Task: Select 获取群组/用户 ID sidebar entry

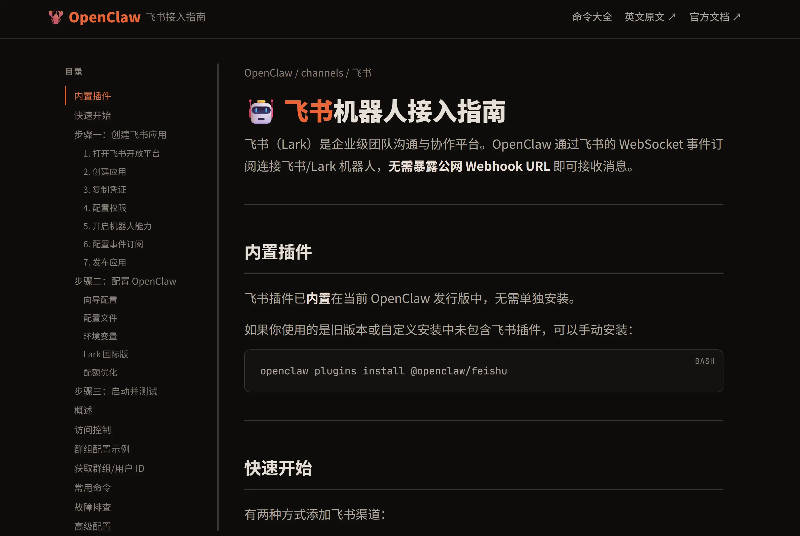Action: coord(109,468)
